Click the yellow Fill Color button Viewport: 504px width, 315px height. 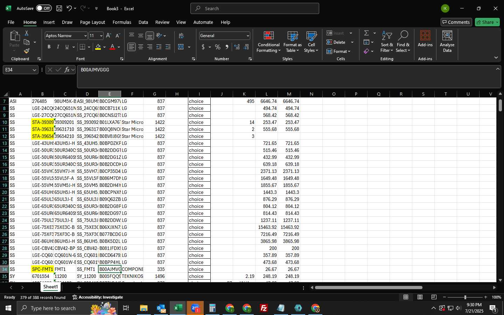click(98, 47)
